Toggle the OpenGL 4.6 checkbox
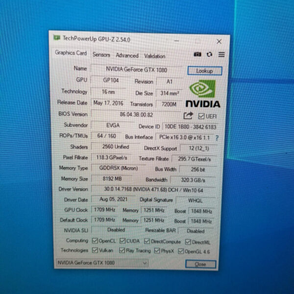294x294 pixels. tap(181, 251)
